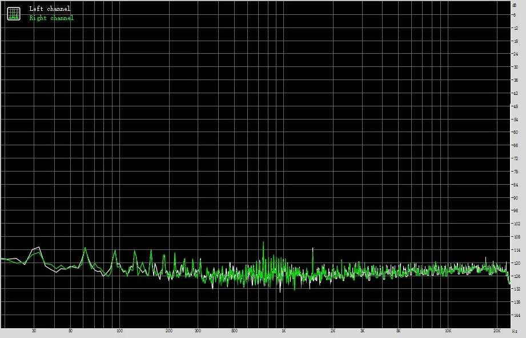Screen dimensions: 526x338
Task: Click the "3K" frequency axis label
Action: coord(362,331)
